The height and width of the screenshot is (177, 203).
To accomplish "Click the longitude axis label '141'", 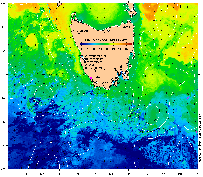I will pyautogui.click(x=8, y=175).
